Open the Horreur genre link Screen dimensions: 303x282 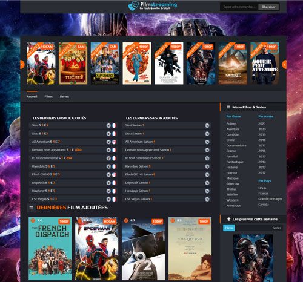(x=231, y=173)
